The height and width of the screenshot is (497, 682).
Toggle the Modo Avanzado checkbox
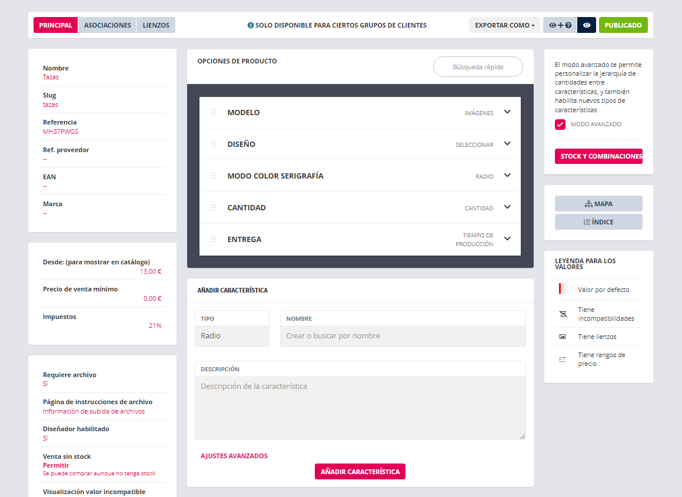coord(560,125)
